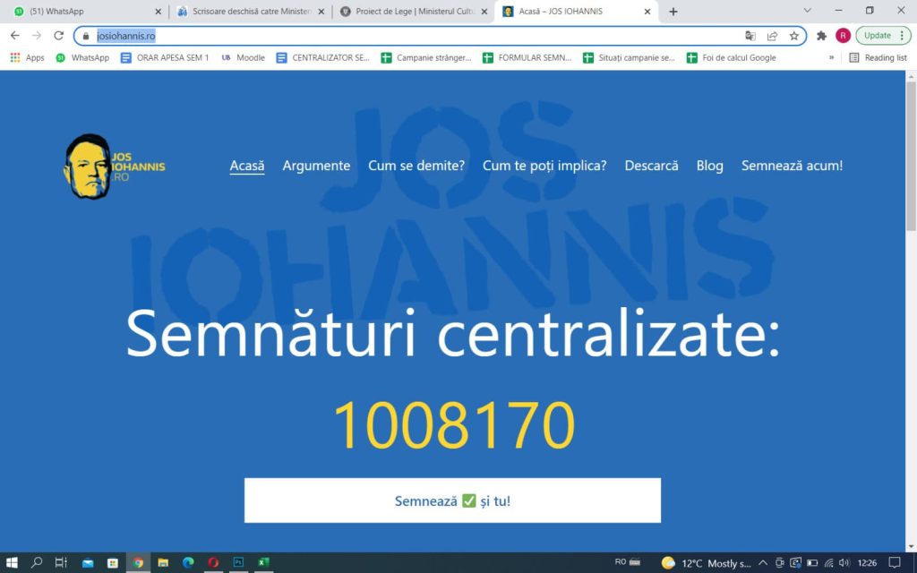Open Task View from the taskbar
The image size is (917, 573).
61,562
